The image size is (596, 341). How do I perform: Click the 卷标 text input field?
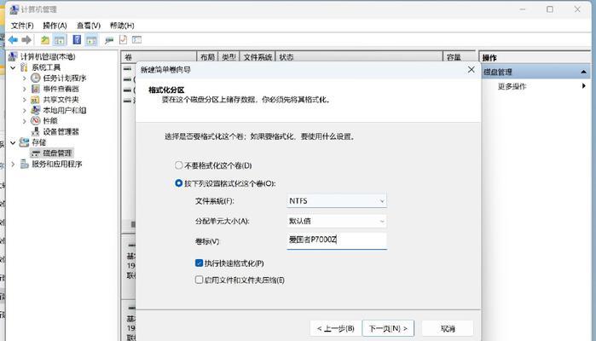coord(337,240)
